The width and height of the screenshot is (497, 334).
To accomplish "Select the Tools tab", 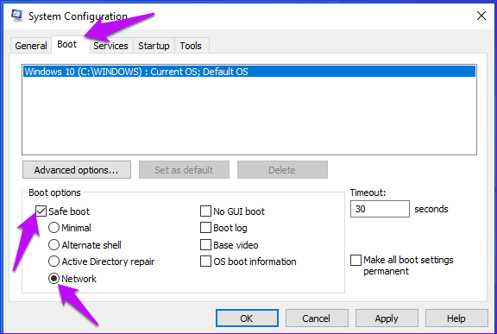I will coord(191,46).
